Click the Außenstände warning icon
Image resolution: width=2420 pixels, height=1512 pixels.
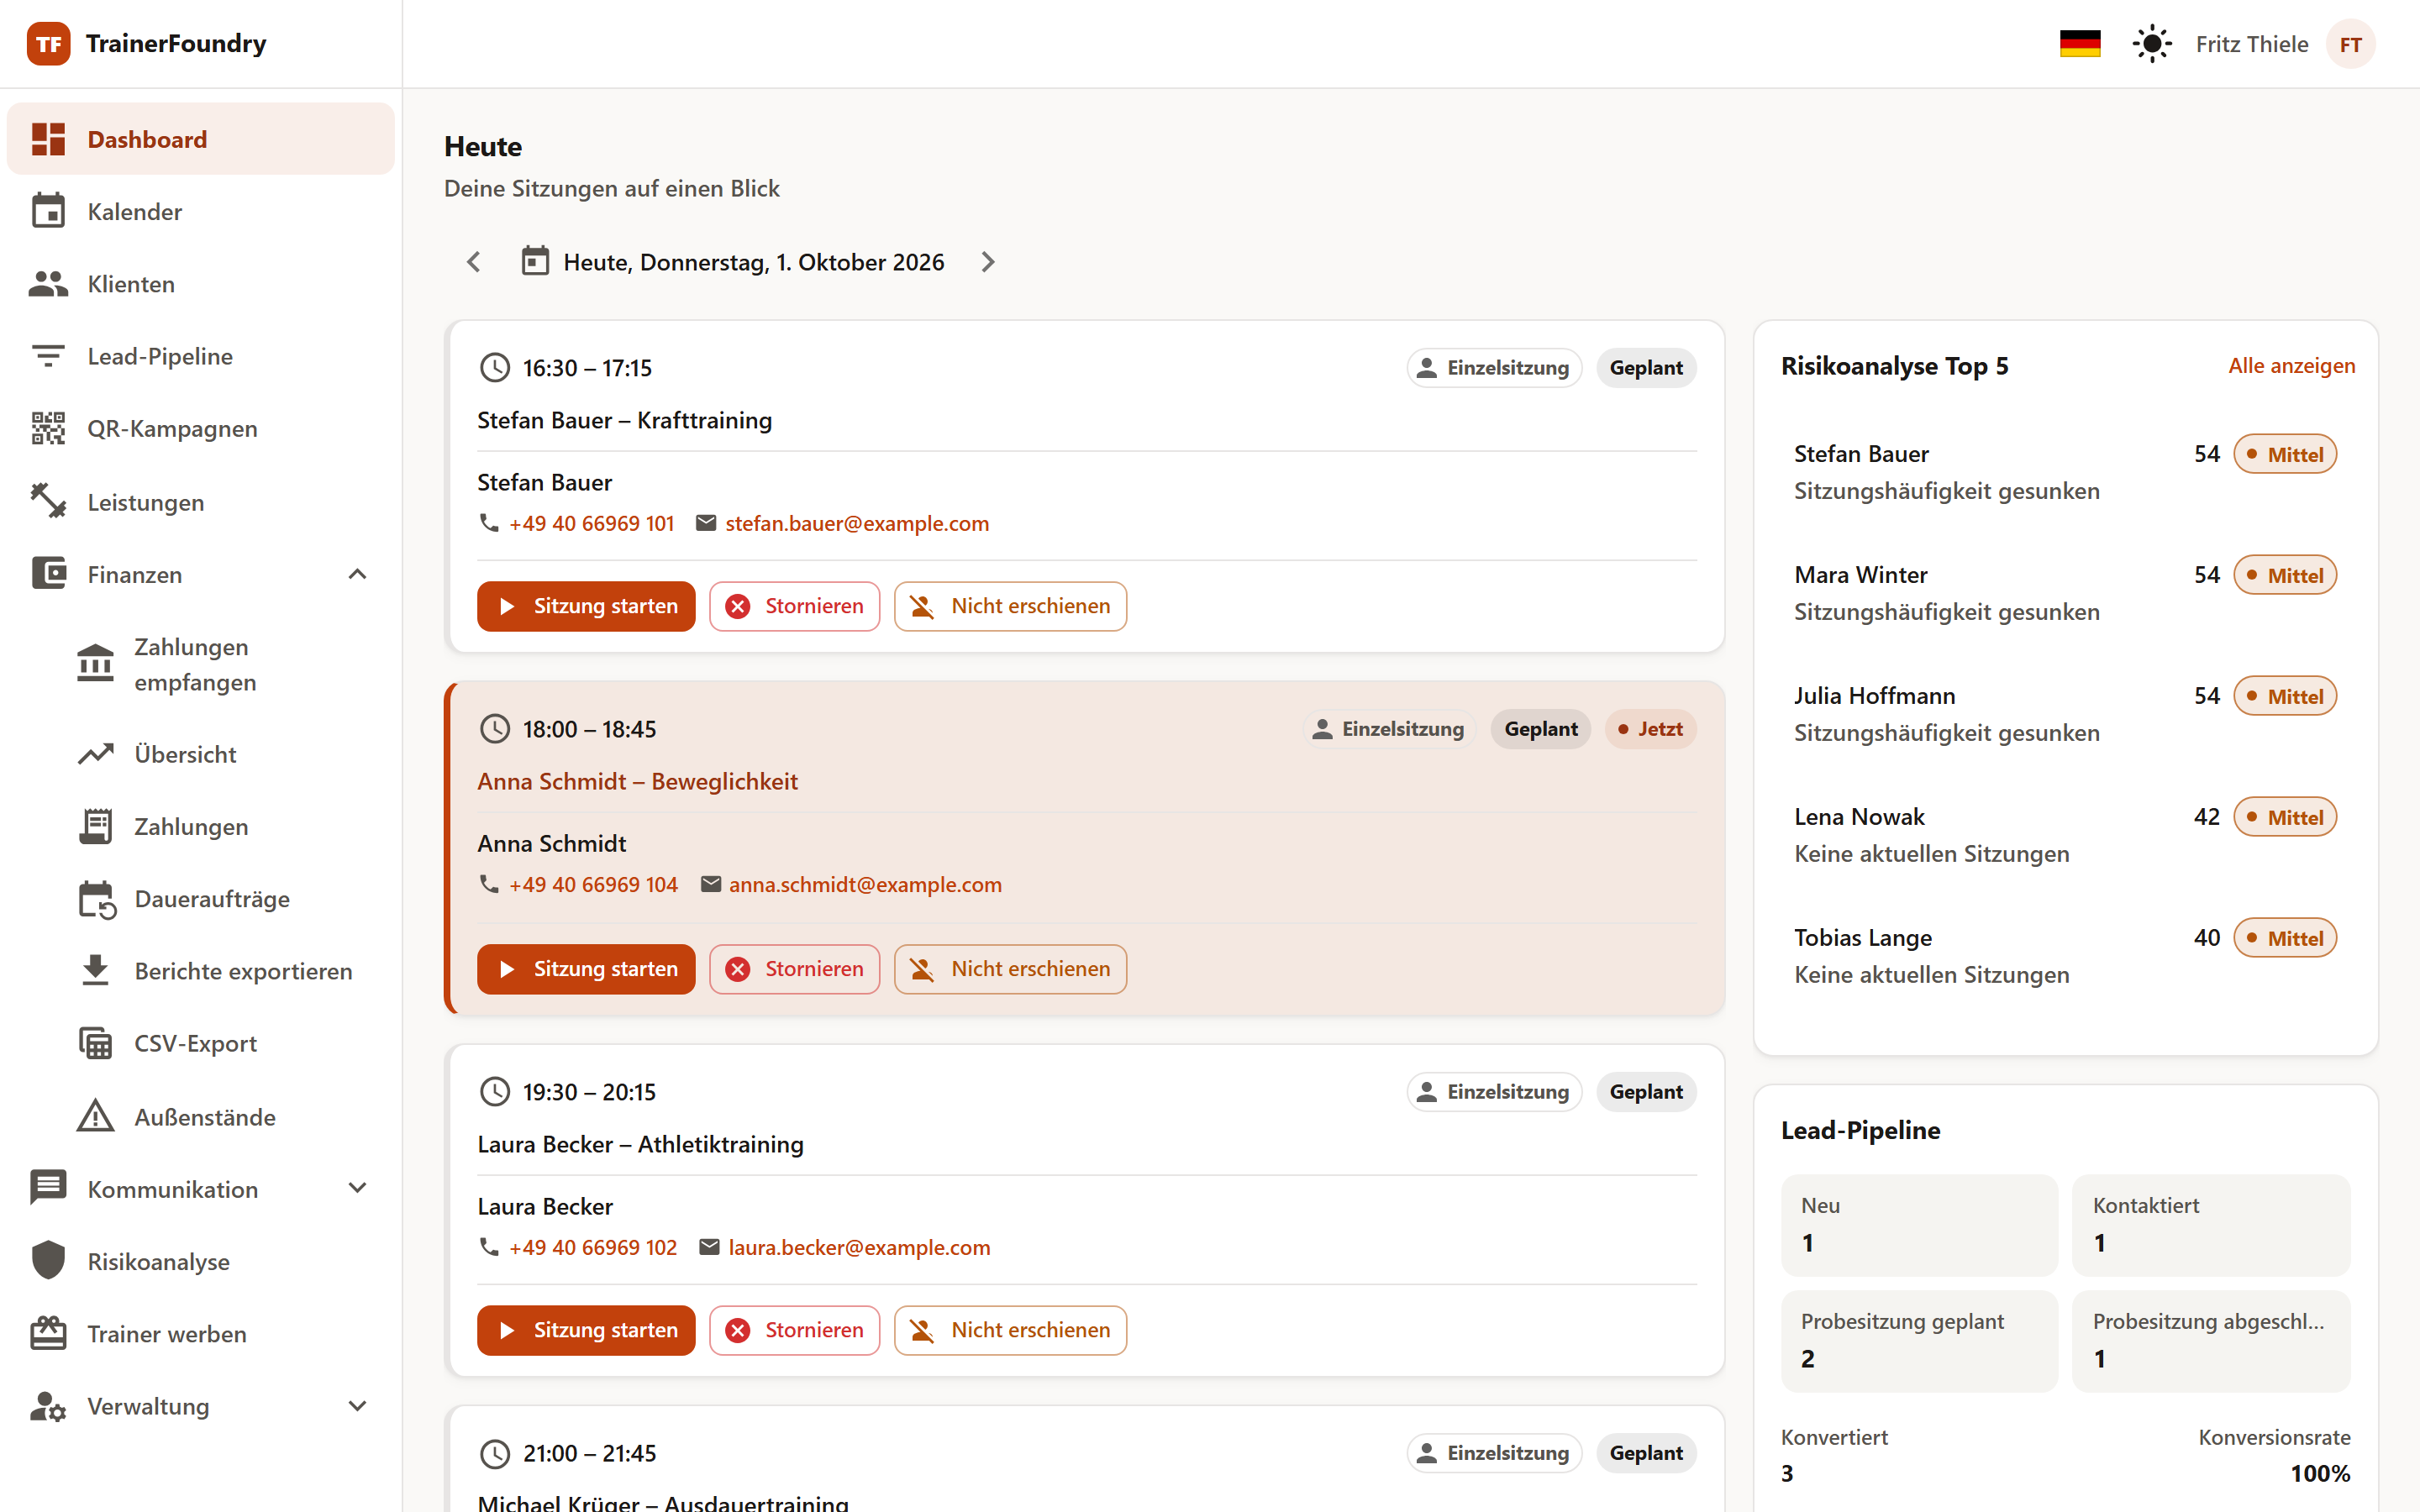tap(96, 1116)
